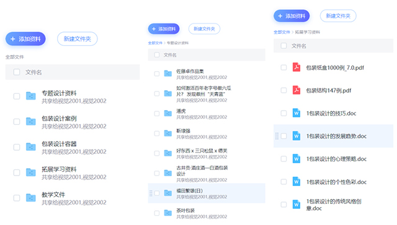
Task: Click the 佐藤卓作品集 folder icon
Action: [168, 74]
